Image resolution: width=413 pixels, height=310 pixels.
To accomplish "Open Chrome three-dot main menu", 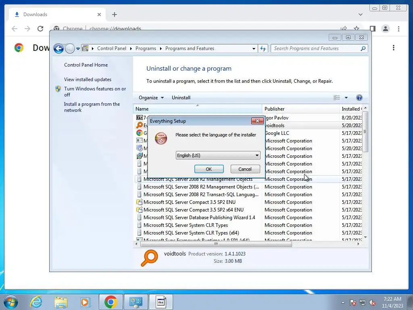I will click(x=398, y=29).
